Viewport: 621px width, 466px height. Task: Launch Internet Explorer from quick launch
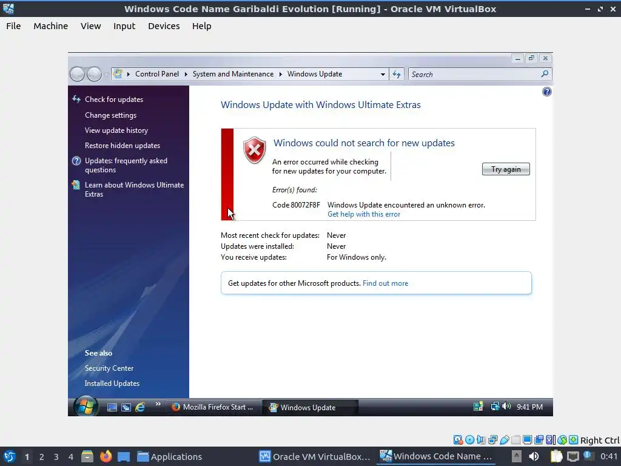[x=140, y=407]
